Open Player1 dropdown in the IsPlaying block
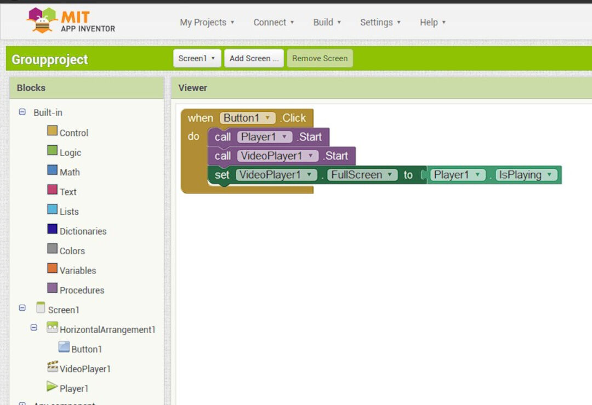Viewport: 592px width, 405px height. [x=458, y=175]
